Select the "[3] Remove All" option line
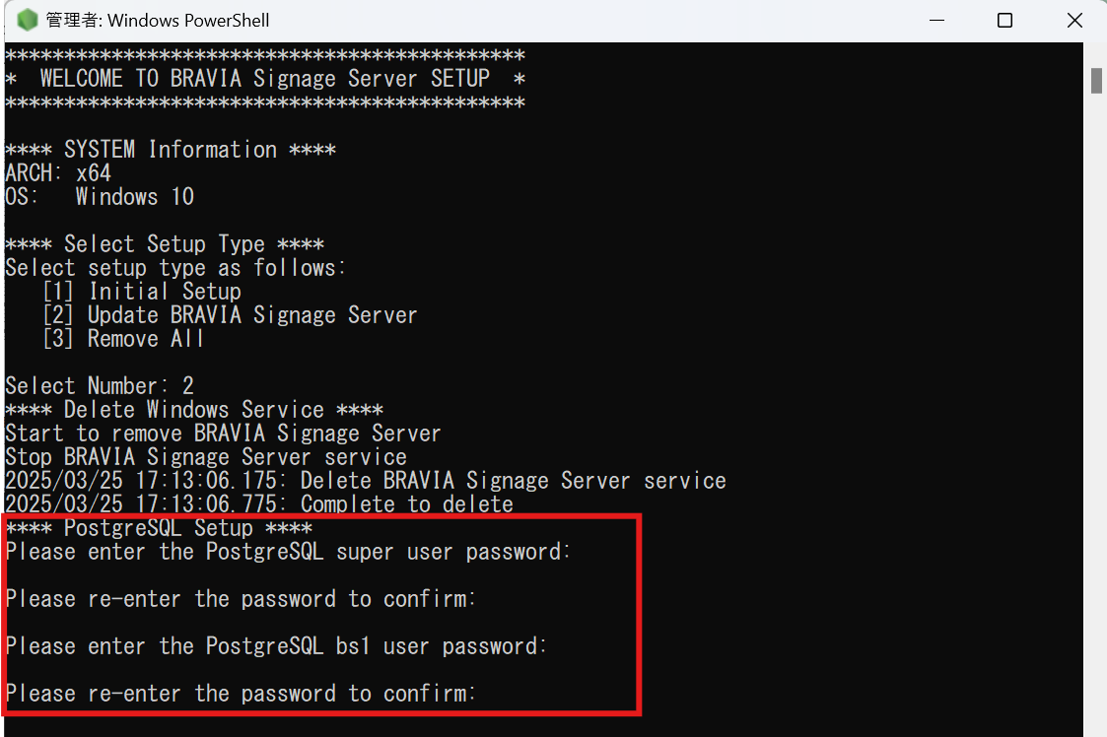 coord(123,339)
